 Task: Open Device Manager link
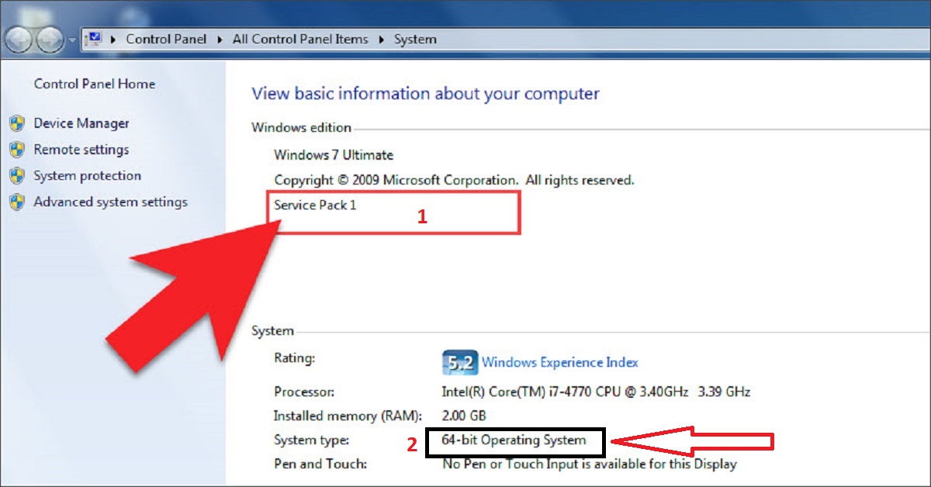[x=81, y=123]
